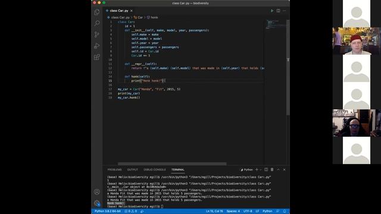Change file encoding via UTF-8
The image size is (381, 214).
[x=248, y=211]
